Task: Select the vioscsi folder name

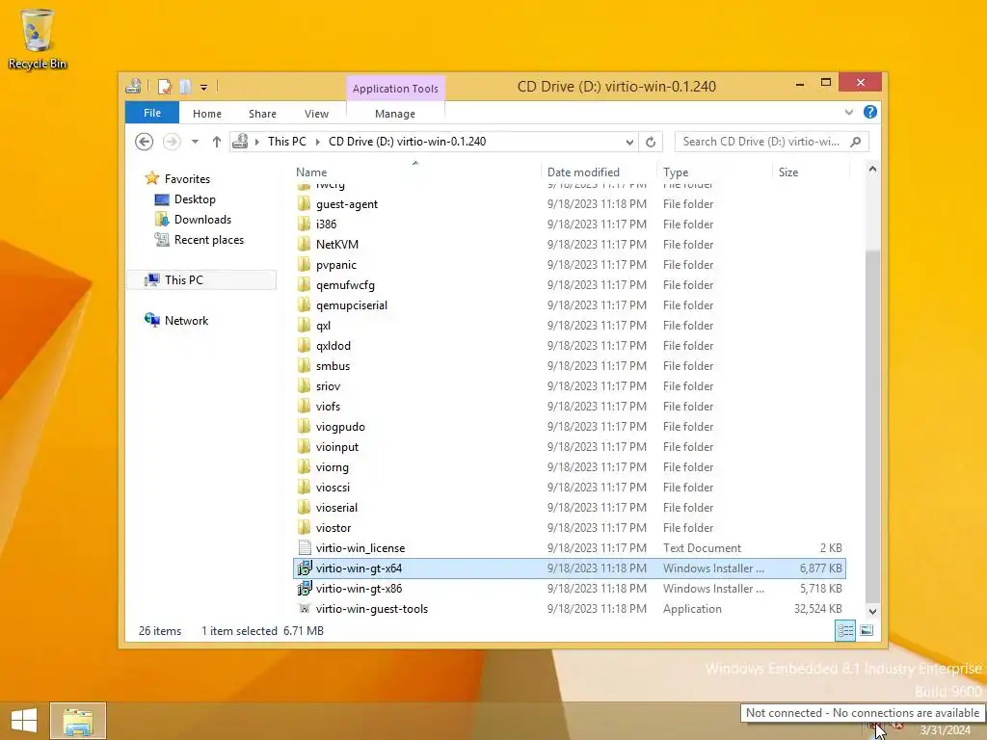Action: [x=333, y=487]
